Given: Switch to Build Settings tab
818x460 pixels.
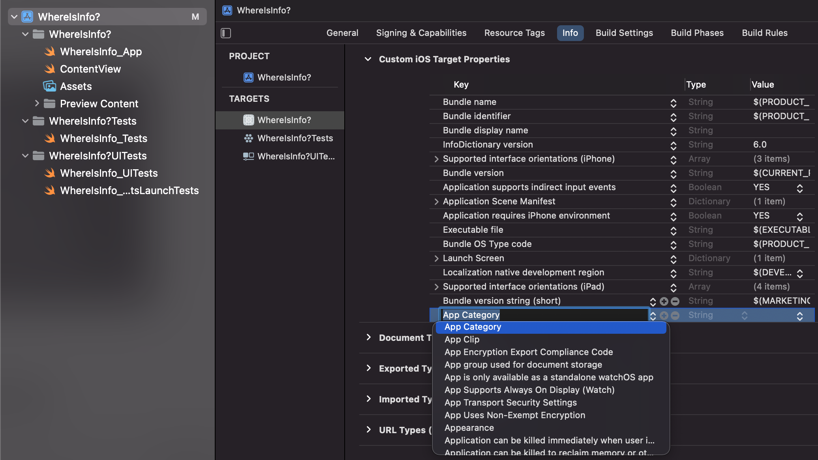Looking at the screenshot, I should 624,33.
